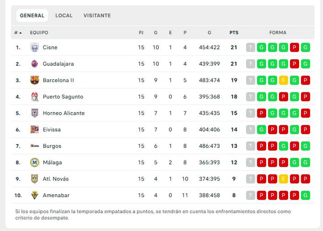Click the Cisne club crest
This screenshot has width=323, height=231.
click(x=35, y=47)
